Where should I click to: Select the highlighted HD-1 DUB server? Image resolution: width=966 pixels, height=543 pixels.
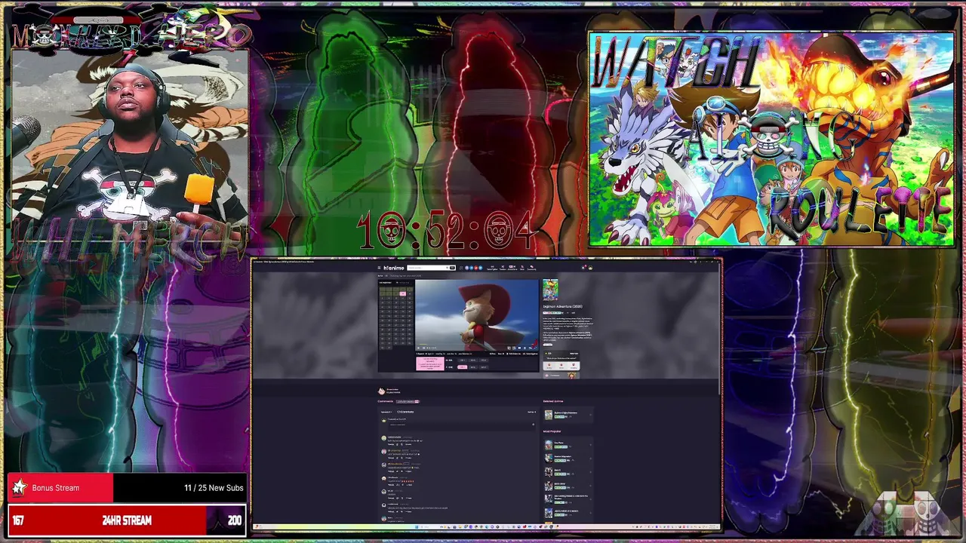coord(463,367)
